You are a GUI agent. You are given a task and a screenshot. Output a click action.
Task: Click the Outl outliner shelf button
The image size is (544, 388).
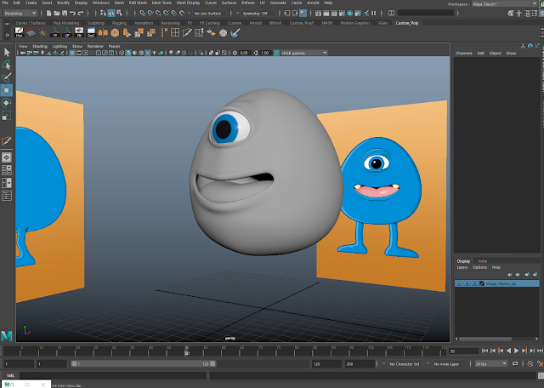pyautogui.click(x=91, y=32)
